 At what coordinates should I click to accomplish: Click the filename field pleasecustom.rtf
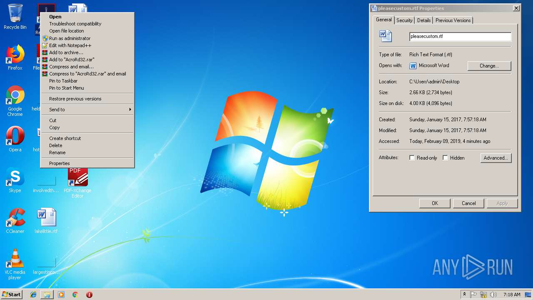pos(460,37)
